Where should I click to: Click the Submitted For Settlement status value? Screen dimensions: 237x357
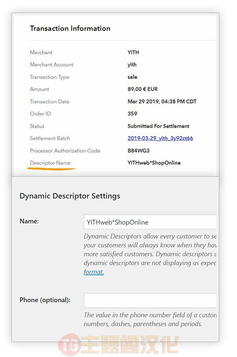(x=158, y=126)
